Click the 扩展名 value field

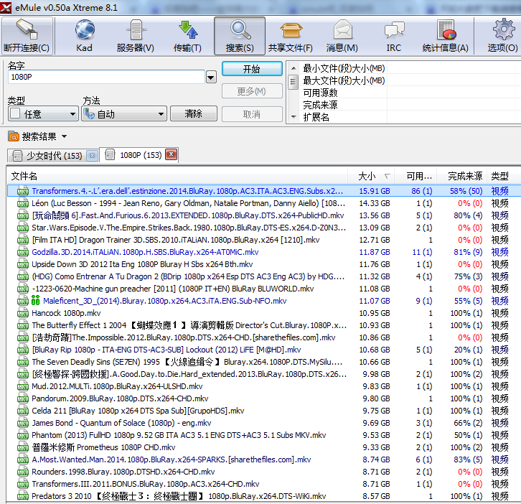point(454,117)
